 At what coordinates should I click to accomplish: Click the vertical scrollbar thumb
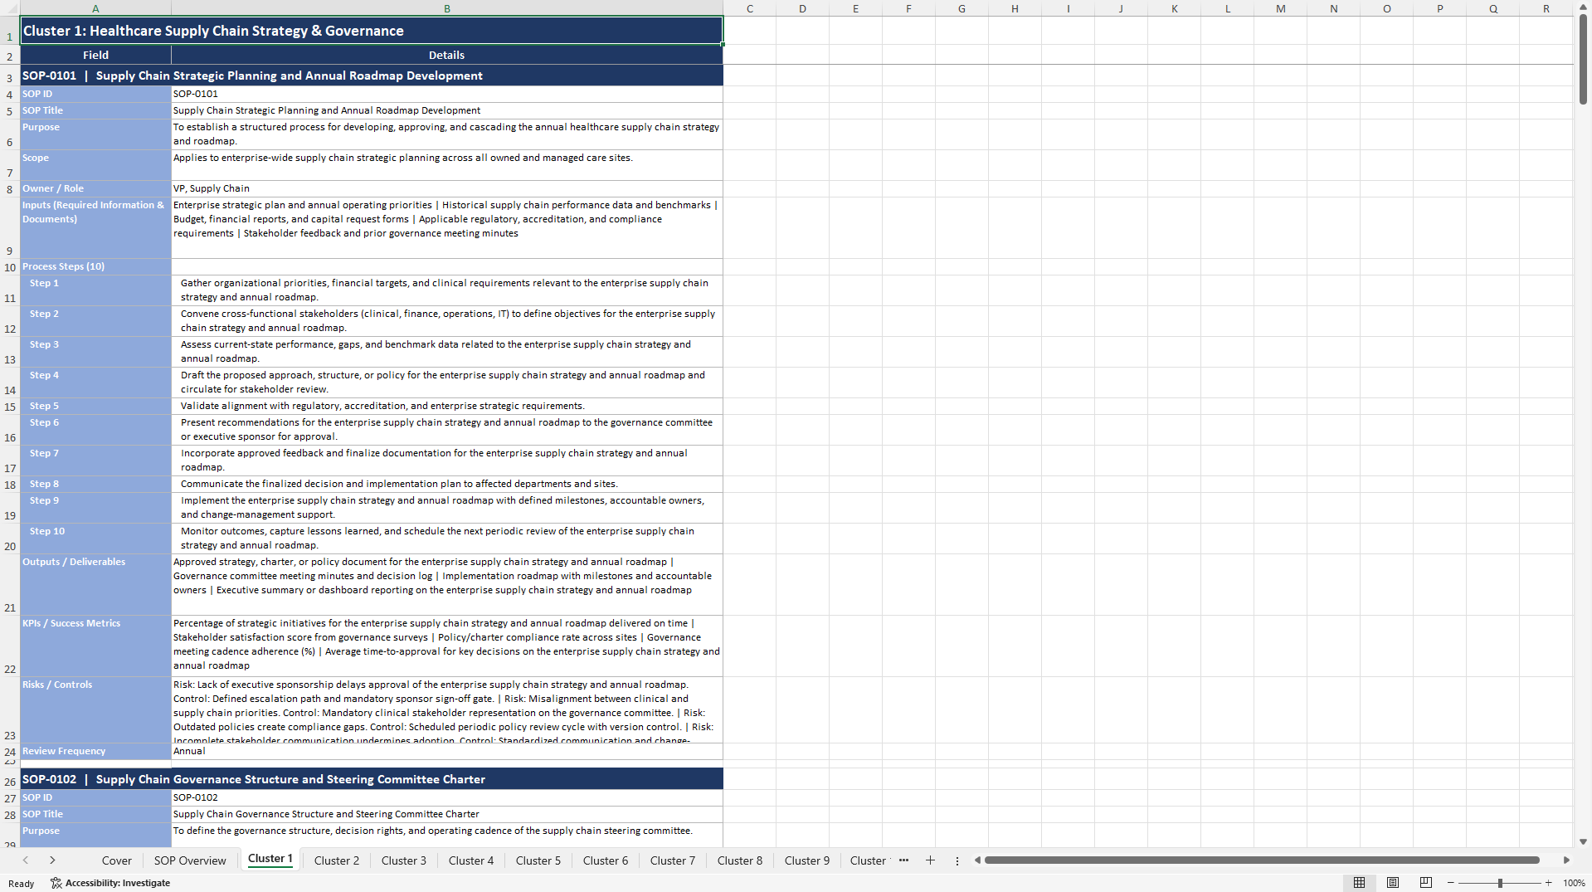1583,60
